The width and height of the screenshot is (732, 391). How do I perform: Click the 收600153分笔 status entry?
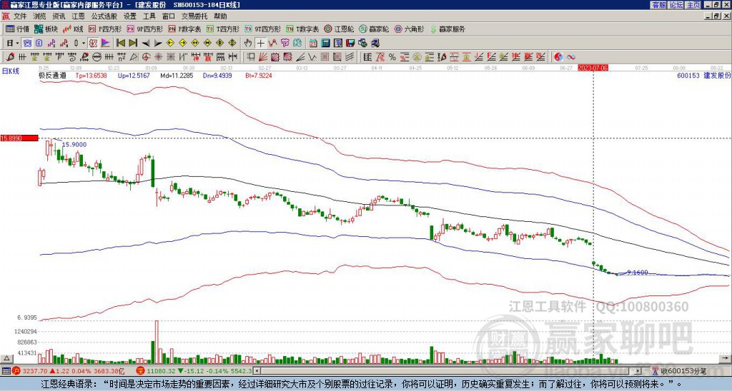(679, 371)
